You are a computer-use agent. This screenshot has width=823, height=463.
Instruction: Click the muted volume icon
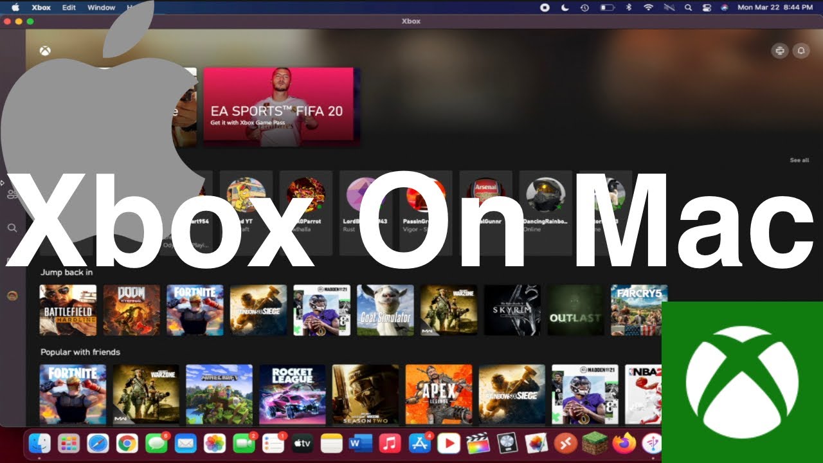pyautogui.click(x=669, y=8)
